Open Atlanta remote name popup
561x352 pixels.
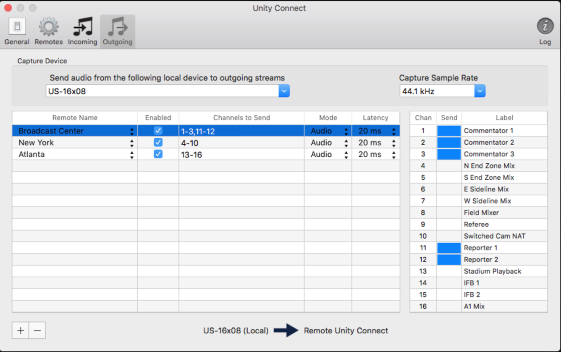coord(132,155)
